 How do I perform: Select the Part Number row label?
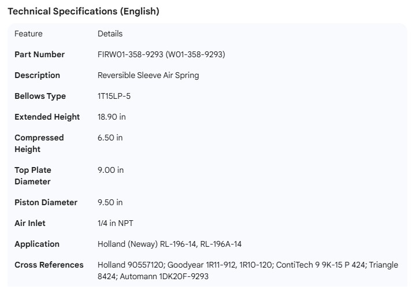point(39,54)
